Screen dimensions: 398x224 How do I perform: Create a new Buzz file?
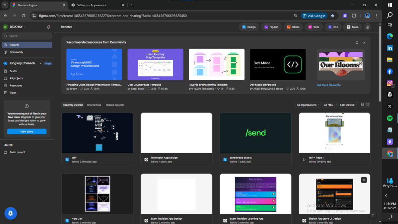click(x=313, y=27)
